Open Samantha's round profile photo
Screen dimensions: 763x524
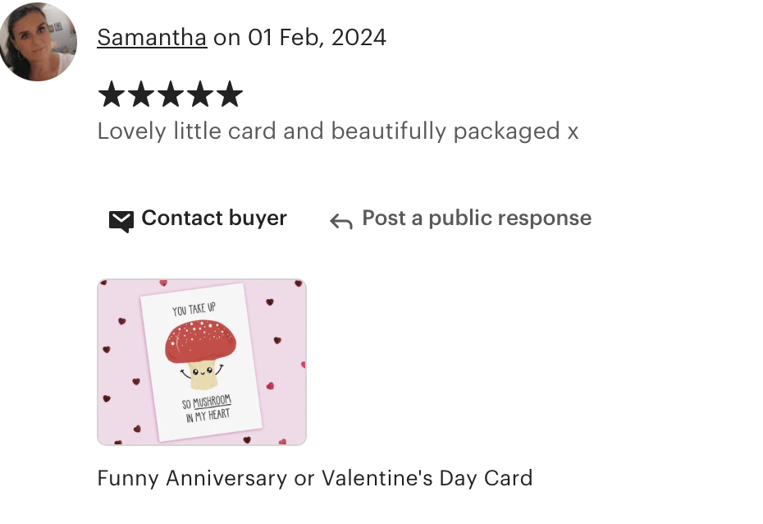pyautogui.click(x=38, y=42)
